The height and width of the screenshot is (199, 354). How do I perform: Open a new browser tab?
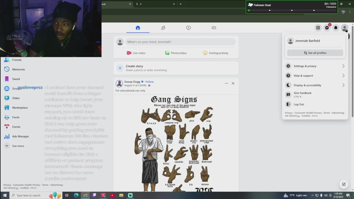point(181,4)
